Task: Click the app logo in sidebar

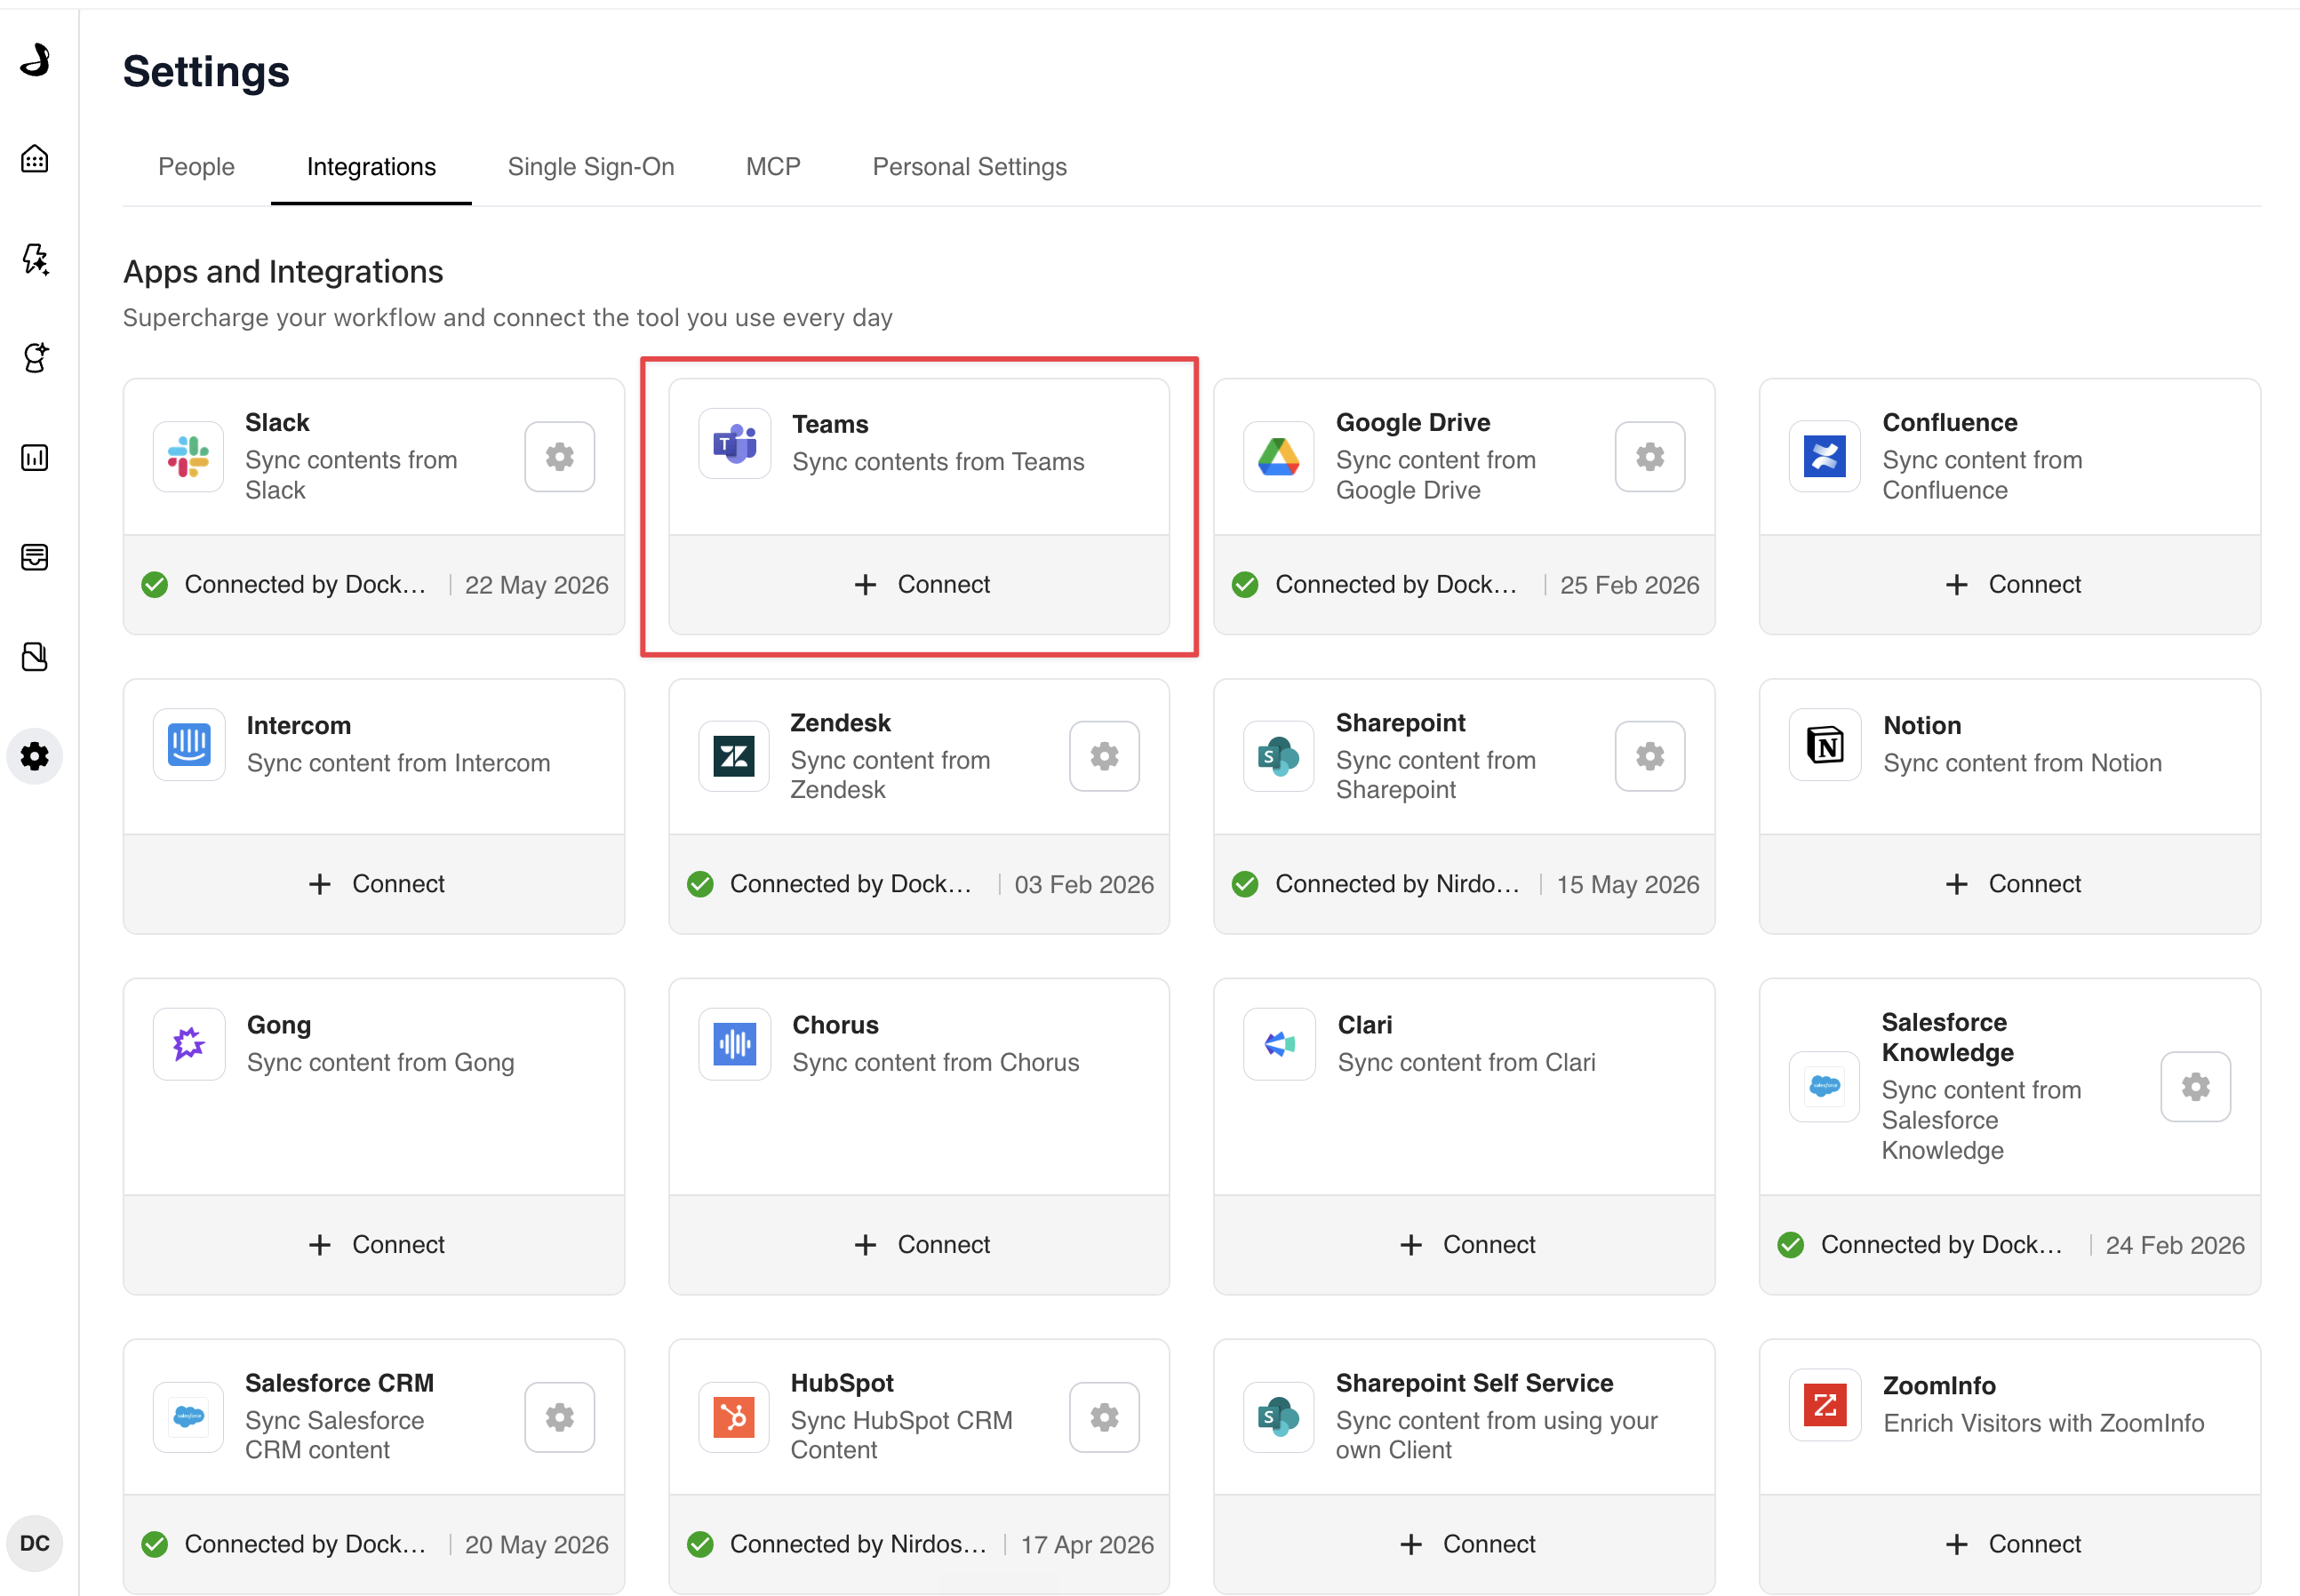Action: tap(35, 60)
